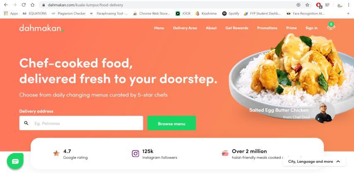
Task: Click the dahmakan logo
Action: (x=41, y=28)
